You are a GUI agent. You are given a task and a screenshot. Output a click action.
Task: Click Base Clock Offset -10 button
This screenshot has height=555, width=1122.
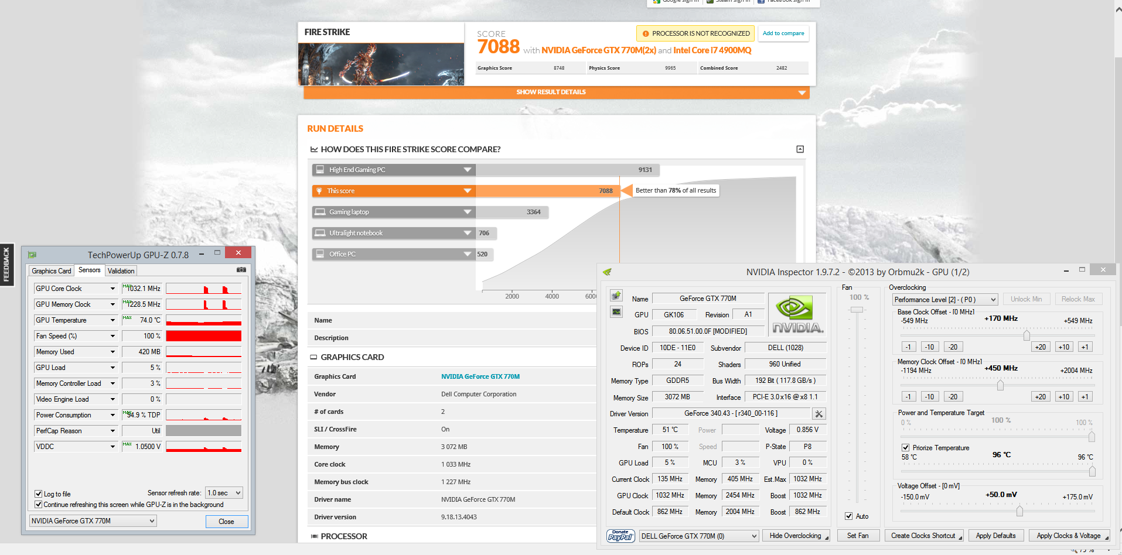[x=930, y=347]
